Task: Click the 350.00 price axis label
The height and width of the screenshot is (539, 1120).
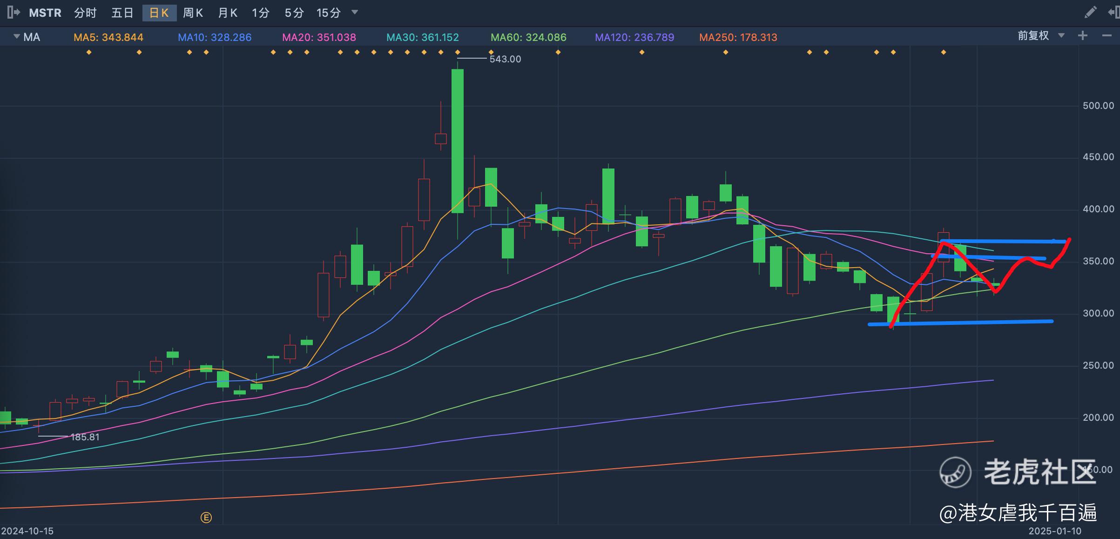Action: [1099, 261]
